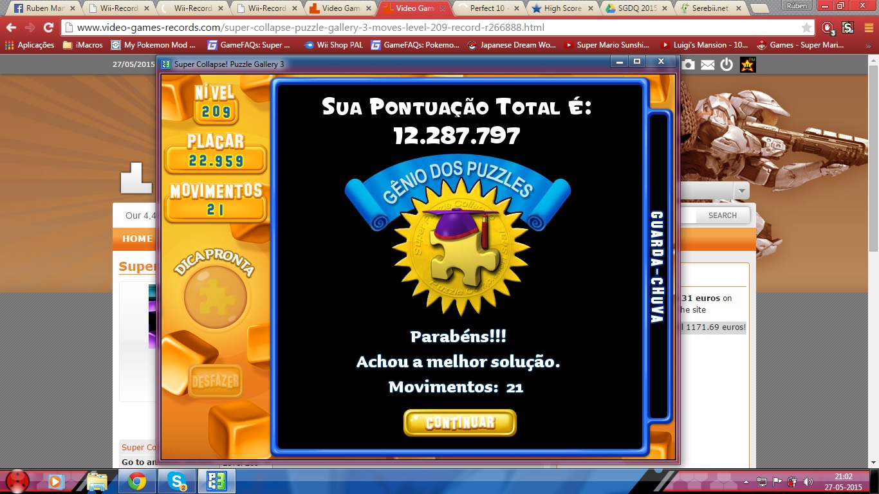Click the Desfazer undo button
Image resolution: width=879 pixels, height=494 pixels.
pyautogui.click(x=215, y=381)
